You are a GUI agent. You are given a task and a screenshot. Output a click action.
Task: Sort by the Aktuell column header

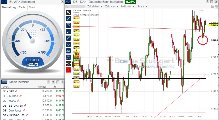click(42, 86)
